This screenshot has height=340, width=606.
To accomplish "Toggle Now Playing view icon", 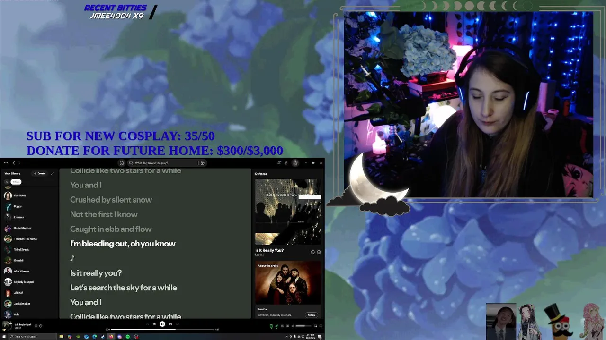I will coord(271,326).
